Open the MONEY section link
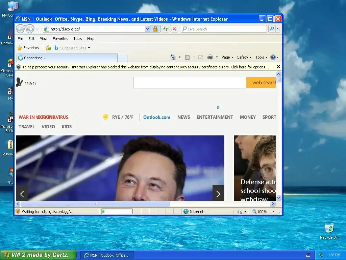 (248, 117)
